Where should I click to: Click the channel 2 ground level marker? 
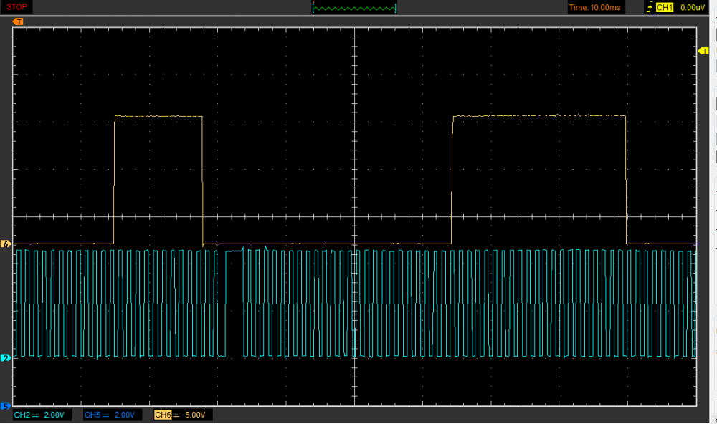(x=6, y=357)
